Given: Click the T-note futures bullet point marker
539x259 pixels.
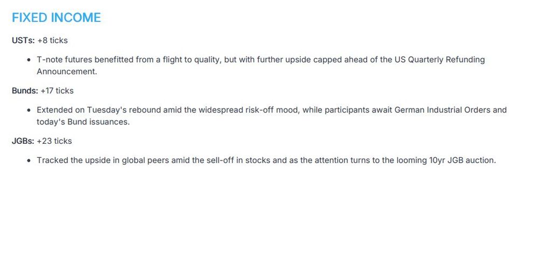Looking at the screenshot, I should (29, 60).
